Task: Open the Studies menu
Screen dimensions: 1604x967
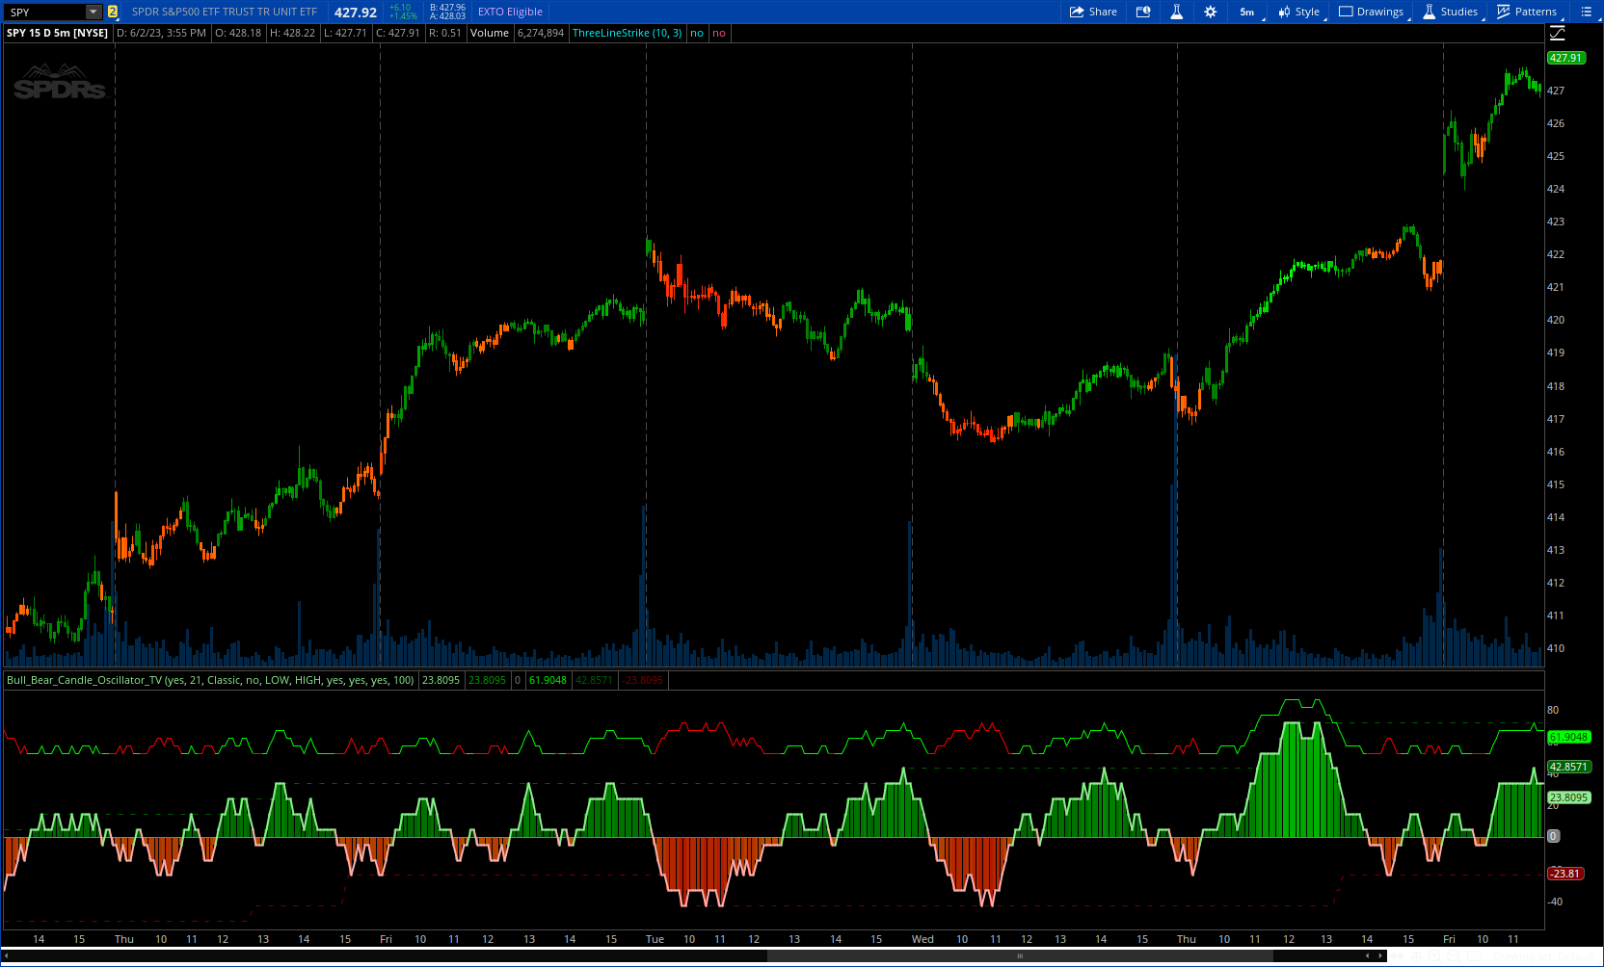Action: coord(1452,12)
